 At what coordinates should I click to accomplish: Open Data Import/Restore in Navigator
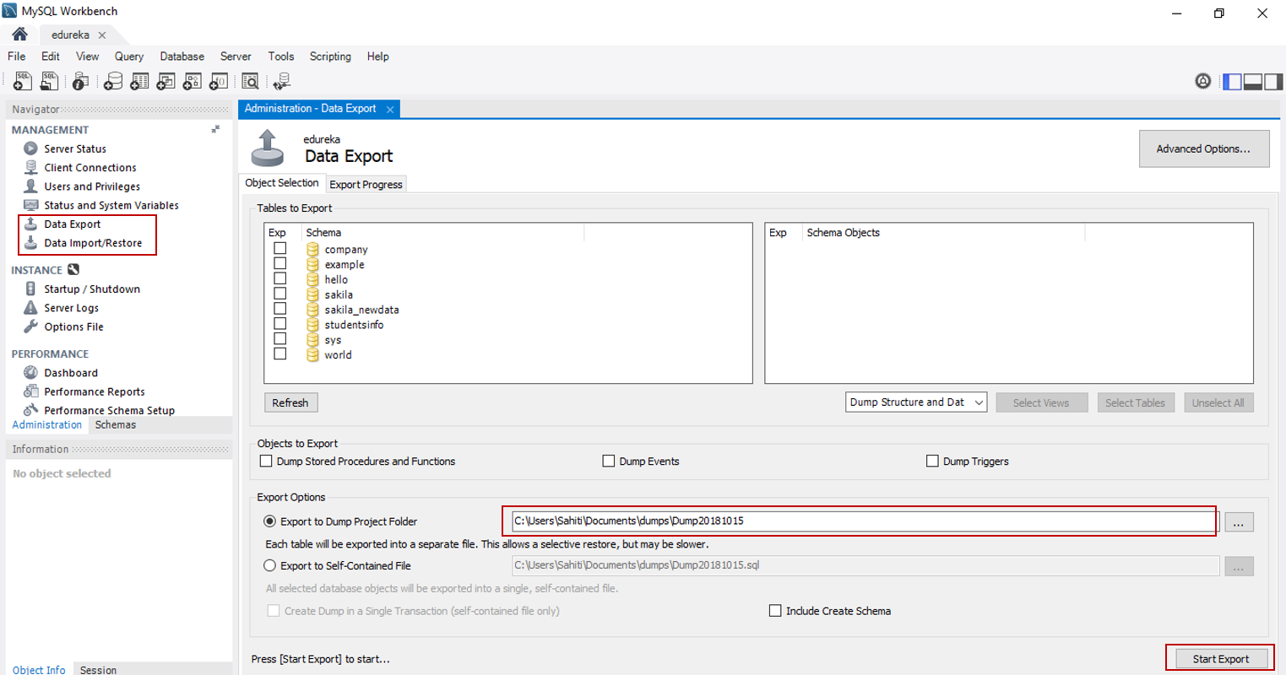pyautogui.click(x=93, y=243)
